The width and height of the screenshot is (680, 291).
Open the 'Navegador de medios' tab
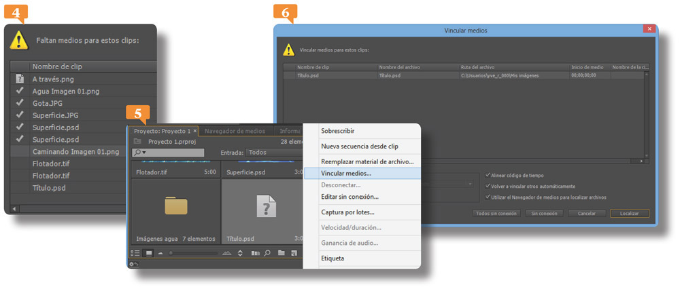(235, 131)
